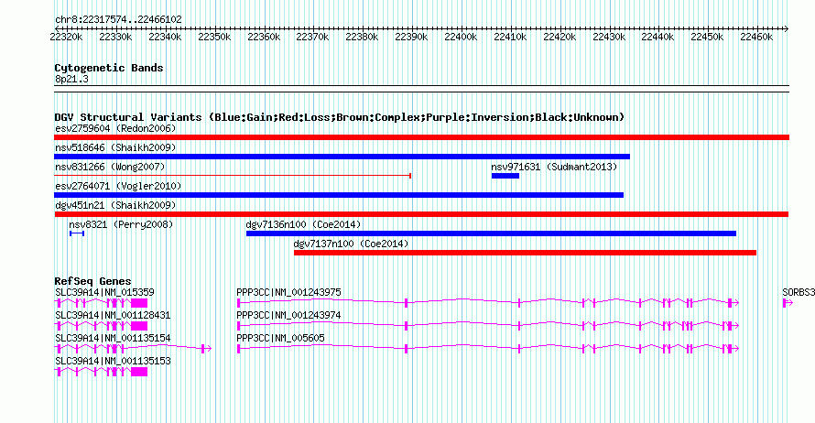Click the 8p21.3 cytogenetic band bar
The height and width of the screenshot is (423, 815).
[x=421, y=89]
